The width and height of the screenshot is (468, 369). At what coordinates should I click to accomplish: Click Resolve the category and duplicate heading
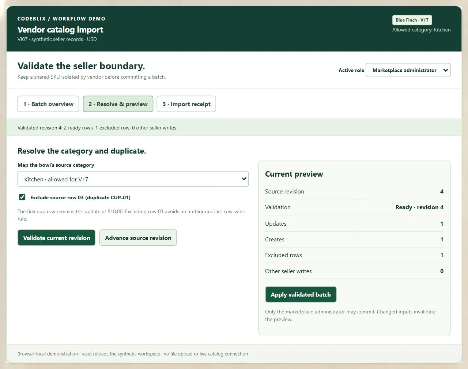point(82,151)
